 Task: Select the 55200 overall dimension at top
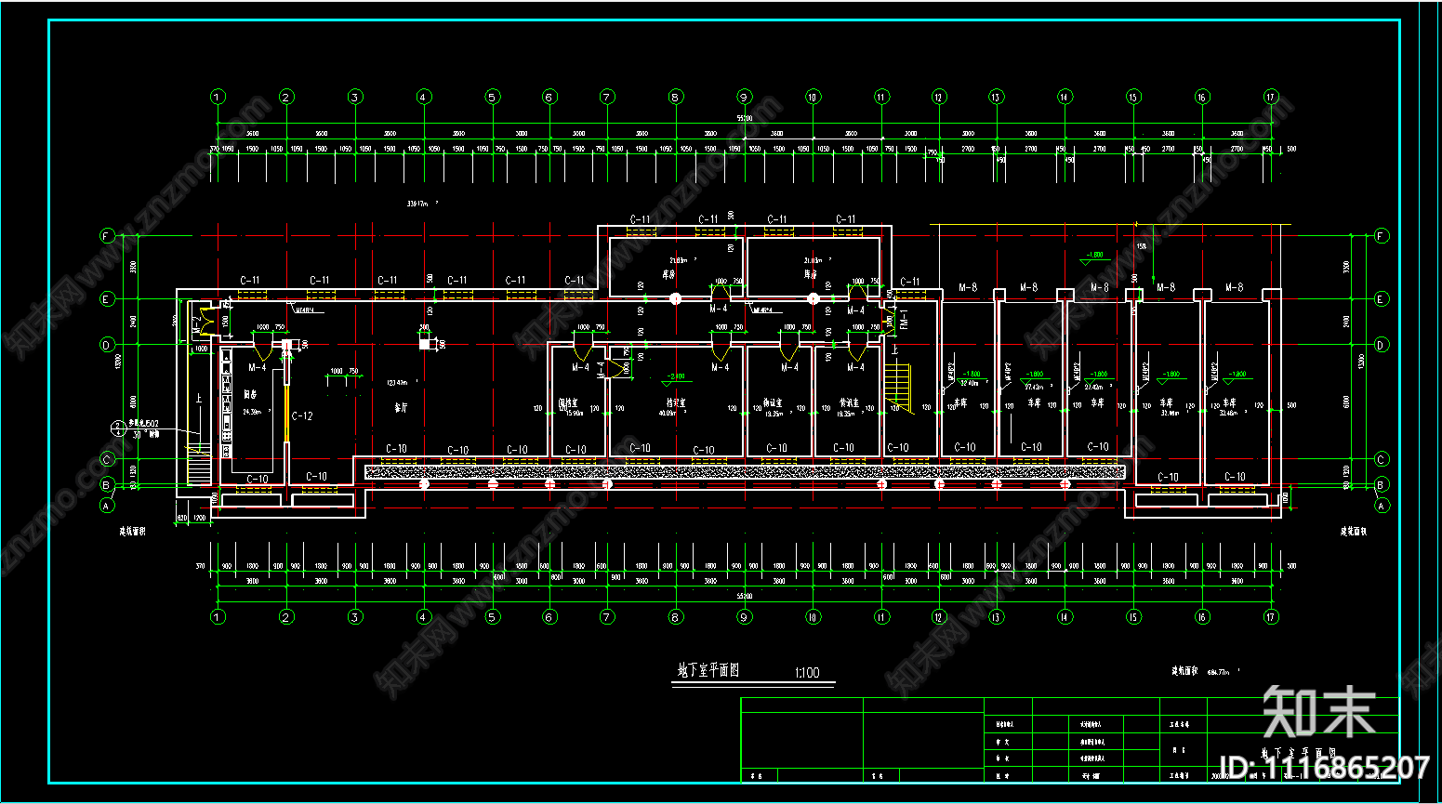pyautogui.click(x=744, y=118)
